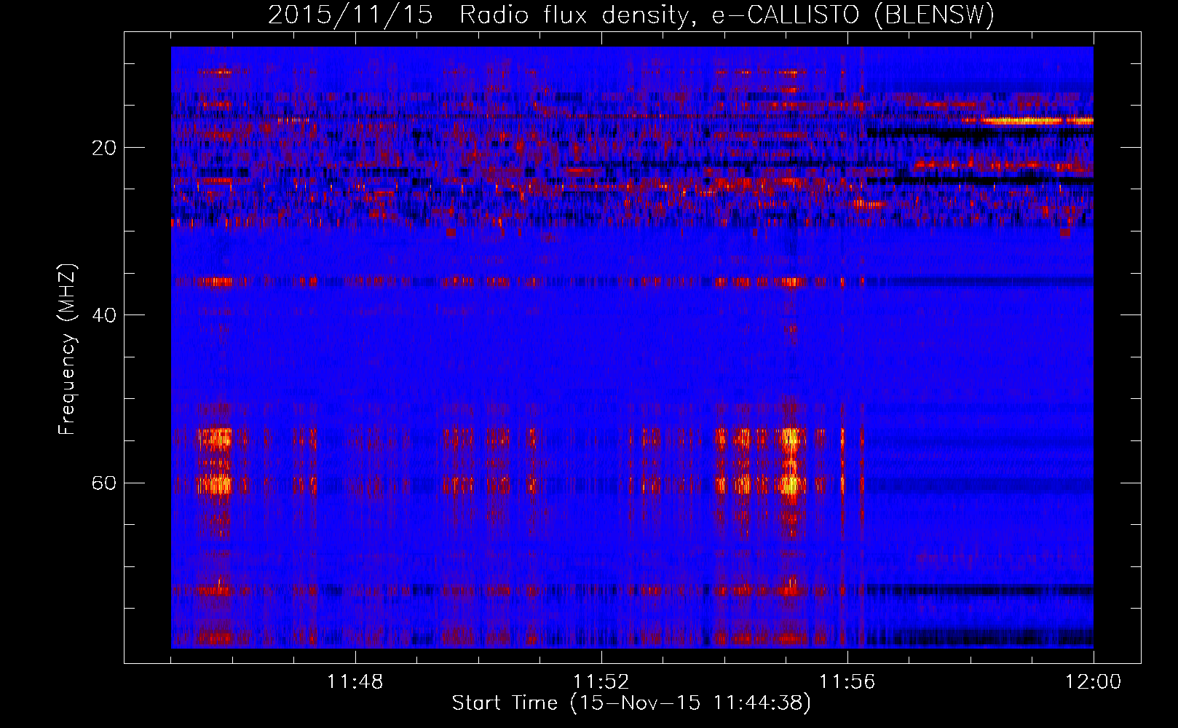Viewport: 1178px width, 728px height.
Task: Click the 20 MHz frequency tick label
Action: tap(104, 148)
